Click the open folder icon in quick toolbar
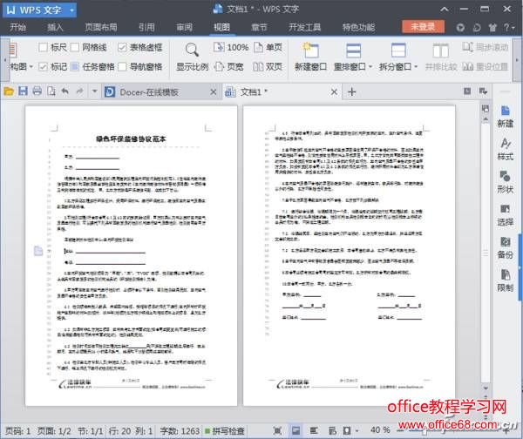The height and width of the screenshot is (439, 523). (9, 91)
